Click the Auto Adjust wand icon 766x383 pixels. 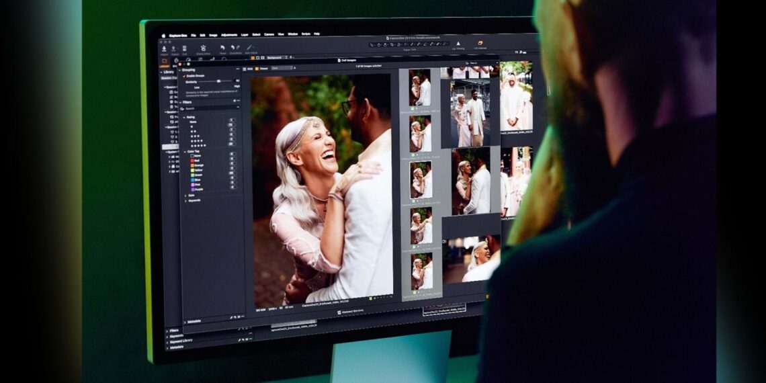pos(249,48)
